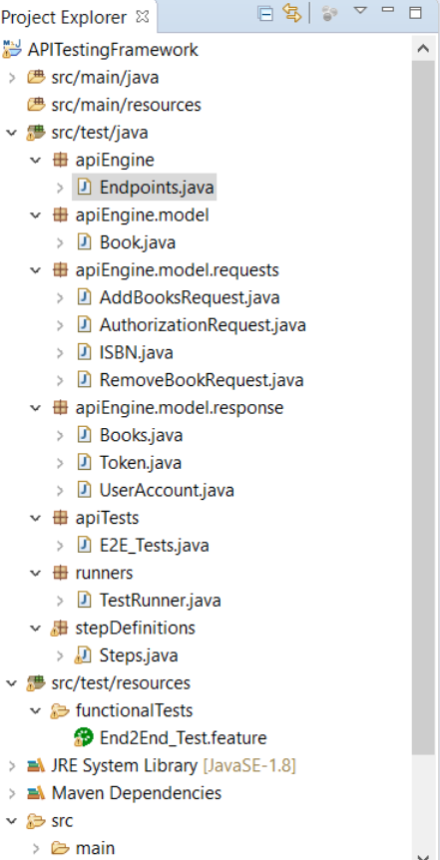Collapse the apiEngine.model.requests package
Image resolution: width=440 pixels, height=860 pixels.
36,270
